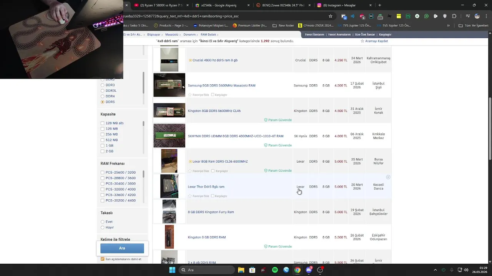Click the shield extension icon
The width and height of the screenshot is (492, 276).
point(445,16)
